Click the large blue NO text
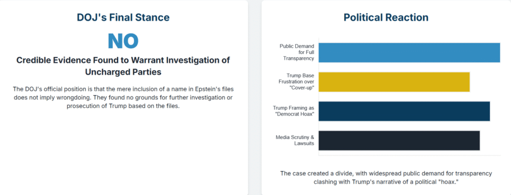 pyautogui.click(x=123, y=41)
